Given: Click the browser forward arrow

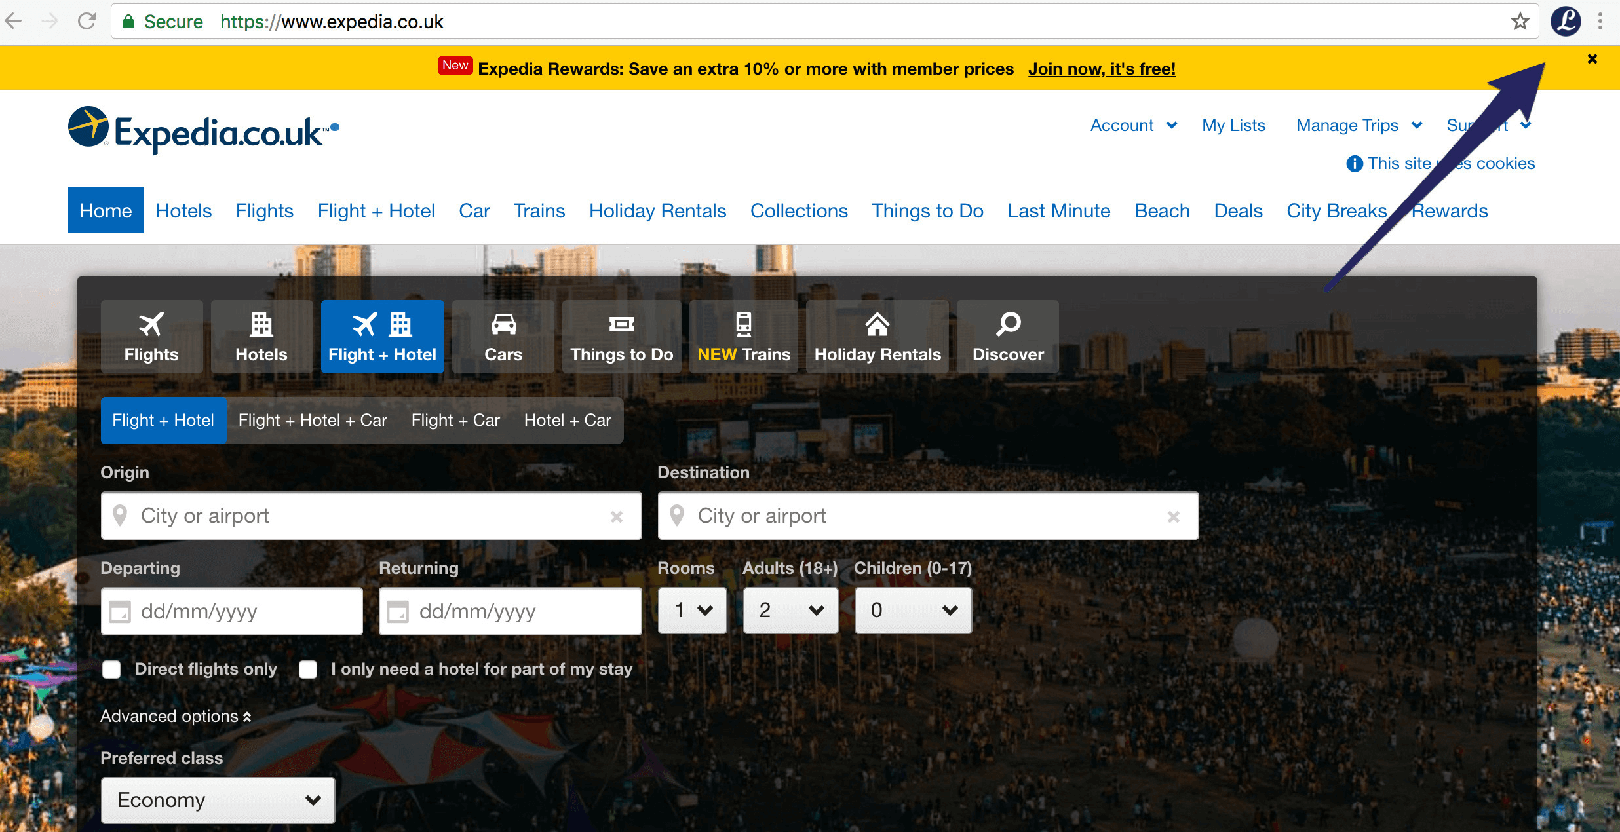Looking at the screenshot, I should [50, 21].
